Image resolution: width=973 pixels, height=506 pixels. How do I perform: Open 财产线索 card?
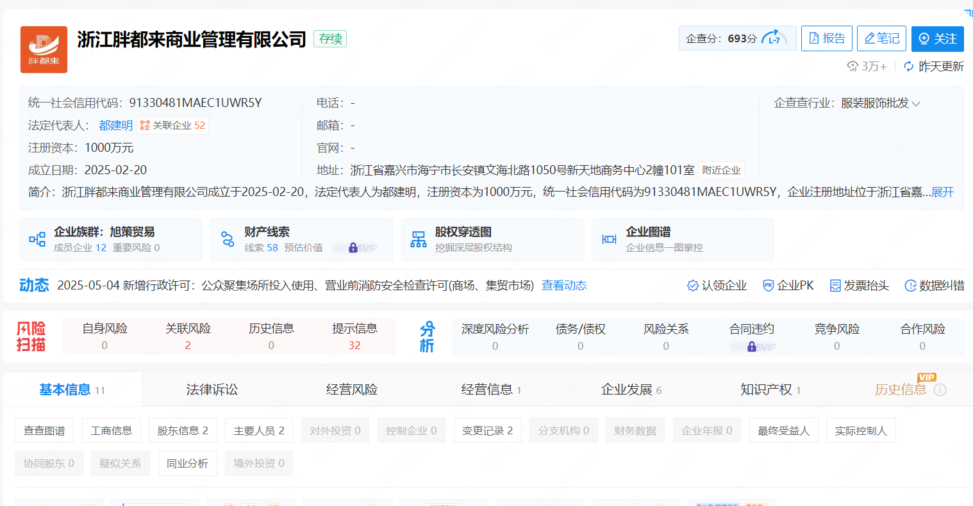click(x=301, y=240)
